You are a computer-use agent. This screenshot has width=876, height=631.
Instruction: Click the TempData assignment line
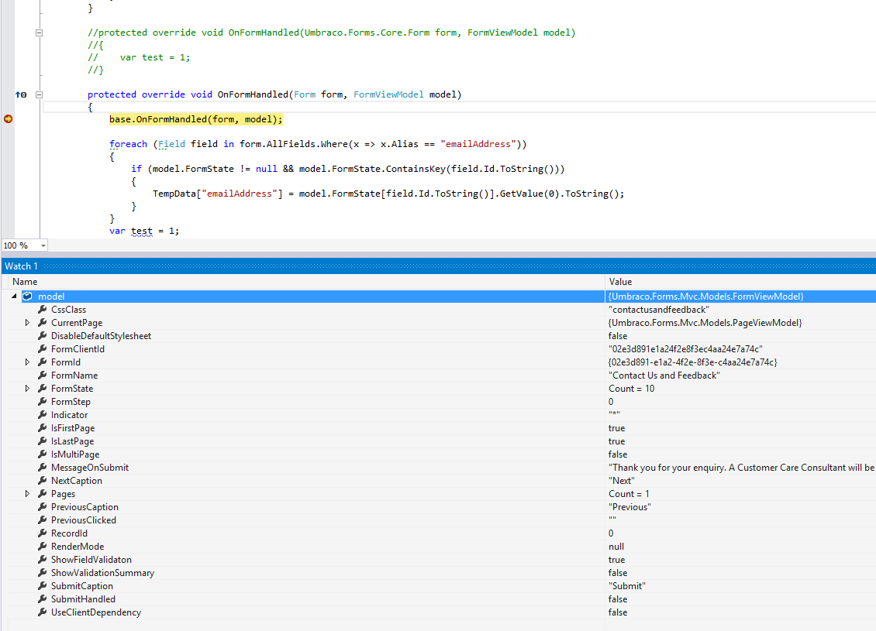[x=388, y=194]
